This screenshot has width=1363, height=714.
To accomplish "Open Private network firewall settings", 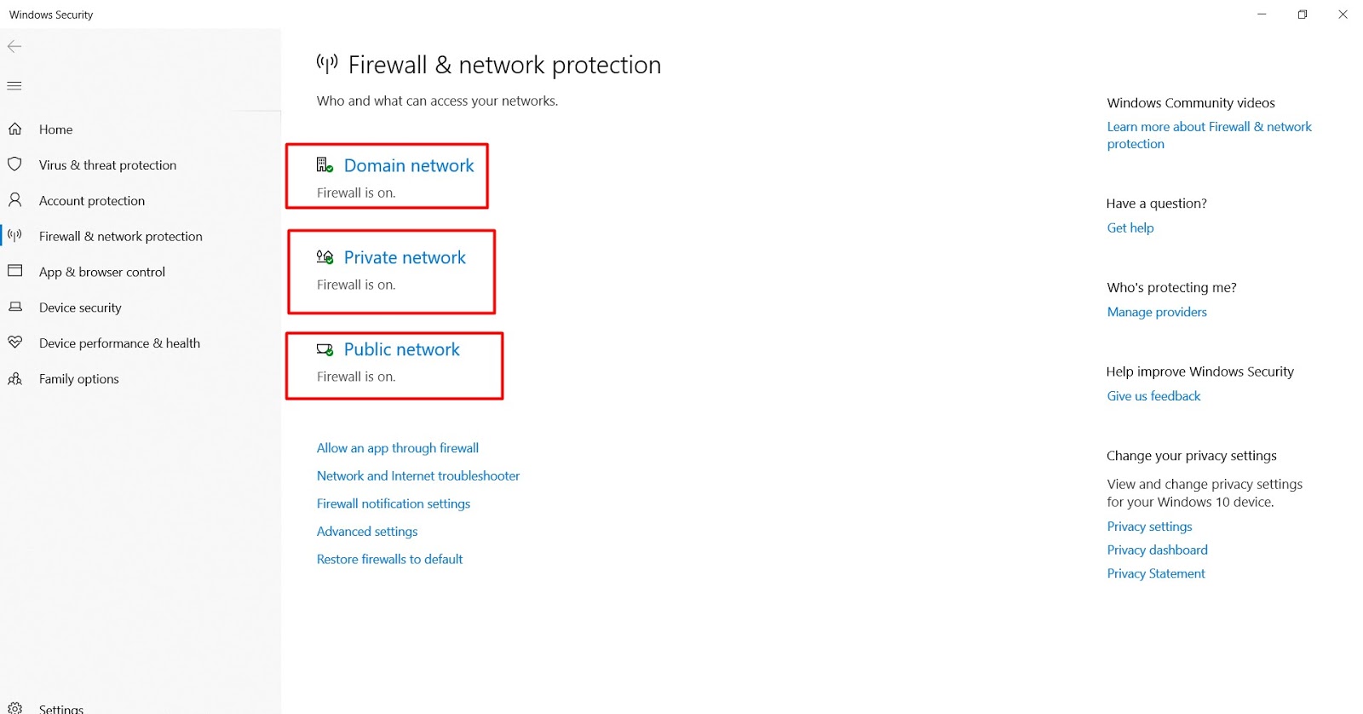I will click(x=405, y=258).
